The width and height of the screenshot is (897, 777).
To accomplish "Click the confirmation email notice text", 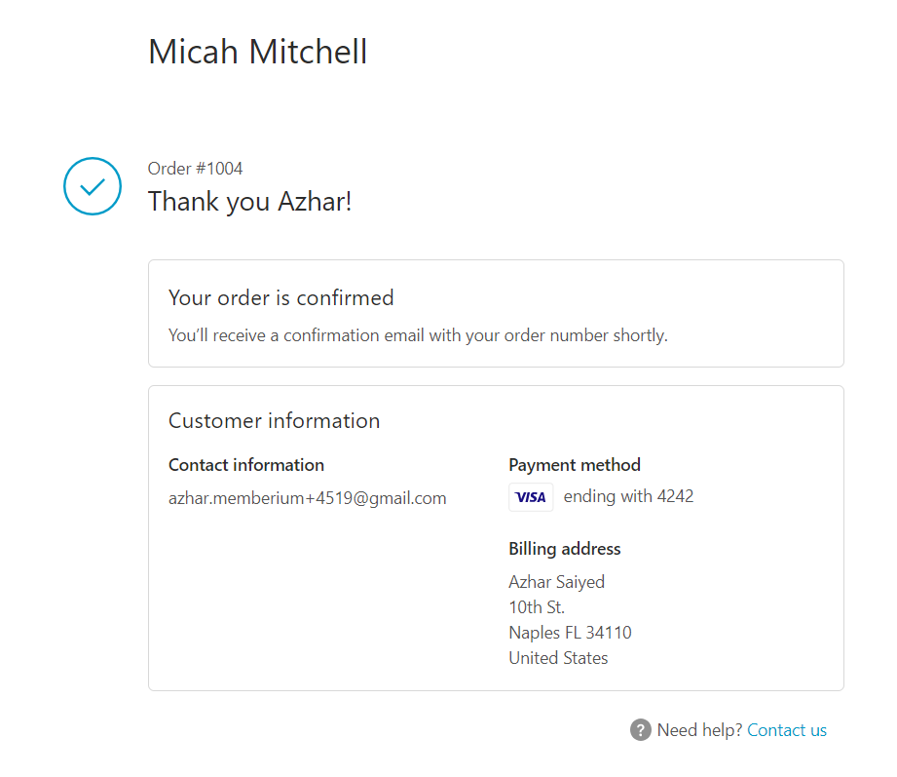I will 418,335.
